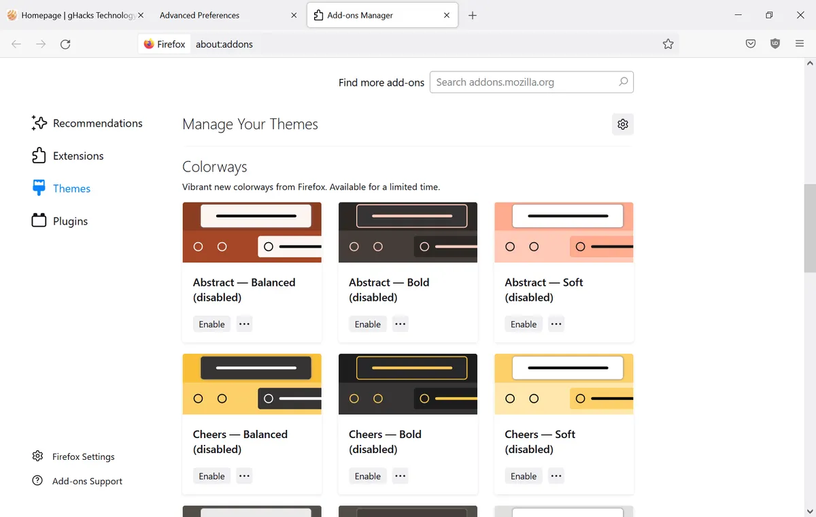This screenshot has height=517, width=816.
Task: Expand more options for Cheers — Balanced
Action: point(245,476)
